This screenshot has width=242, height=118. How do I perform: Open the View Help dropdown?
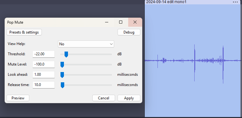pyautogui.click(x=86, y=44)
